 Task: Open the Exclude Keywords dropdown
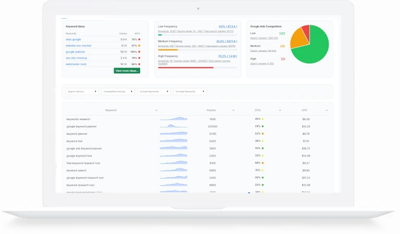190,92
